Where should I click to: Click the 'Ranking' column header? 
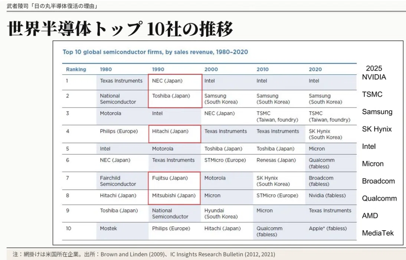point(76,69)
